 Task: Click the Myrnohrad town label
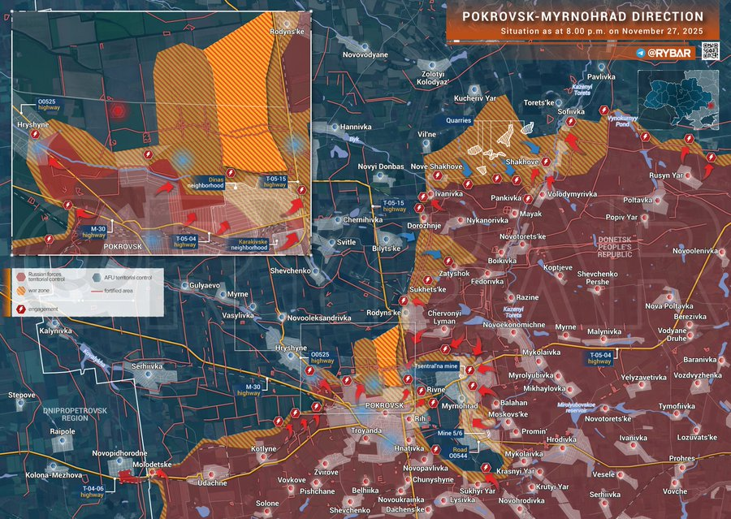click(460, 406)
